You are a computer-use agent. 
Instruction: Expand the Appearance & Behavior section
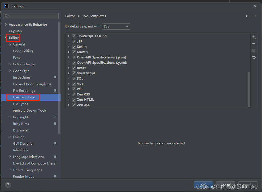pyautogui.click(x=6, y=25)
